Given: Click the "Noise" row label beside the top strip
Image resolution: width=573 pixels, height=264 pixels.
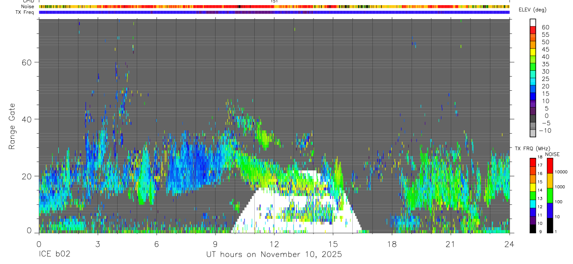Looking at the screenshot, I should click(x=28, y=7).
